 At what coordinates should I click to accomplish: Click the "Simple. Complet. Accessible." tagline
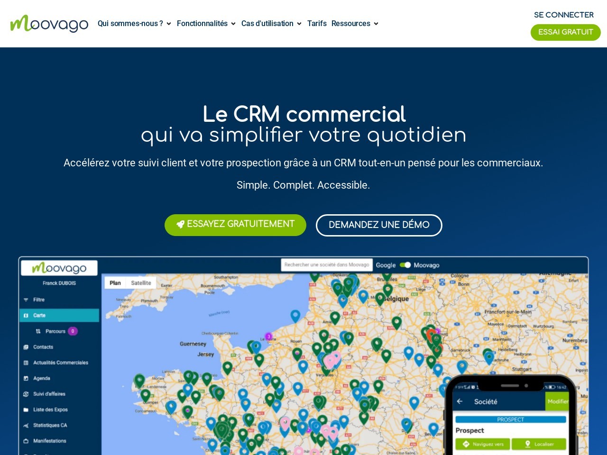tap(303, 185)
